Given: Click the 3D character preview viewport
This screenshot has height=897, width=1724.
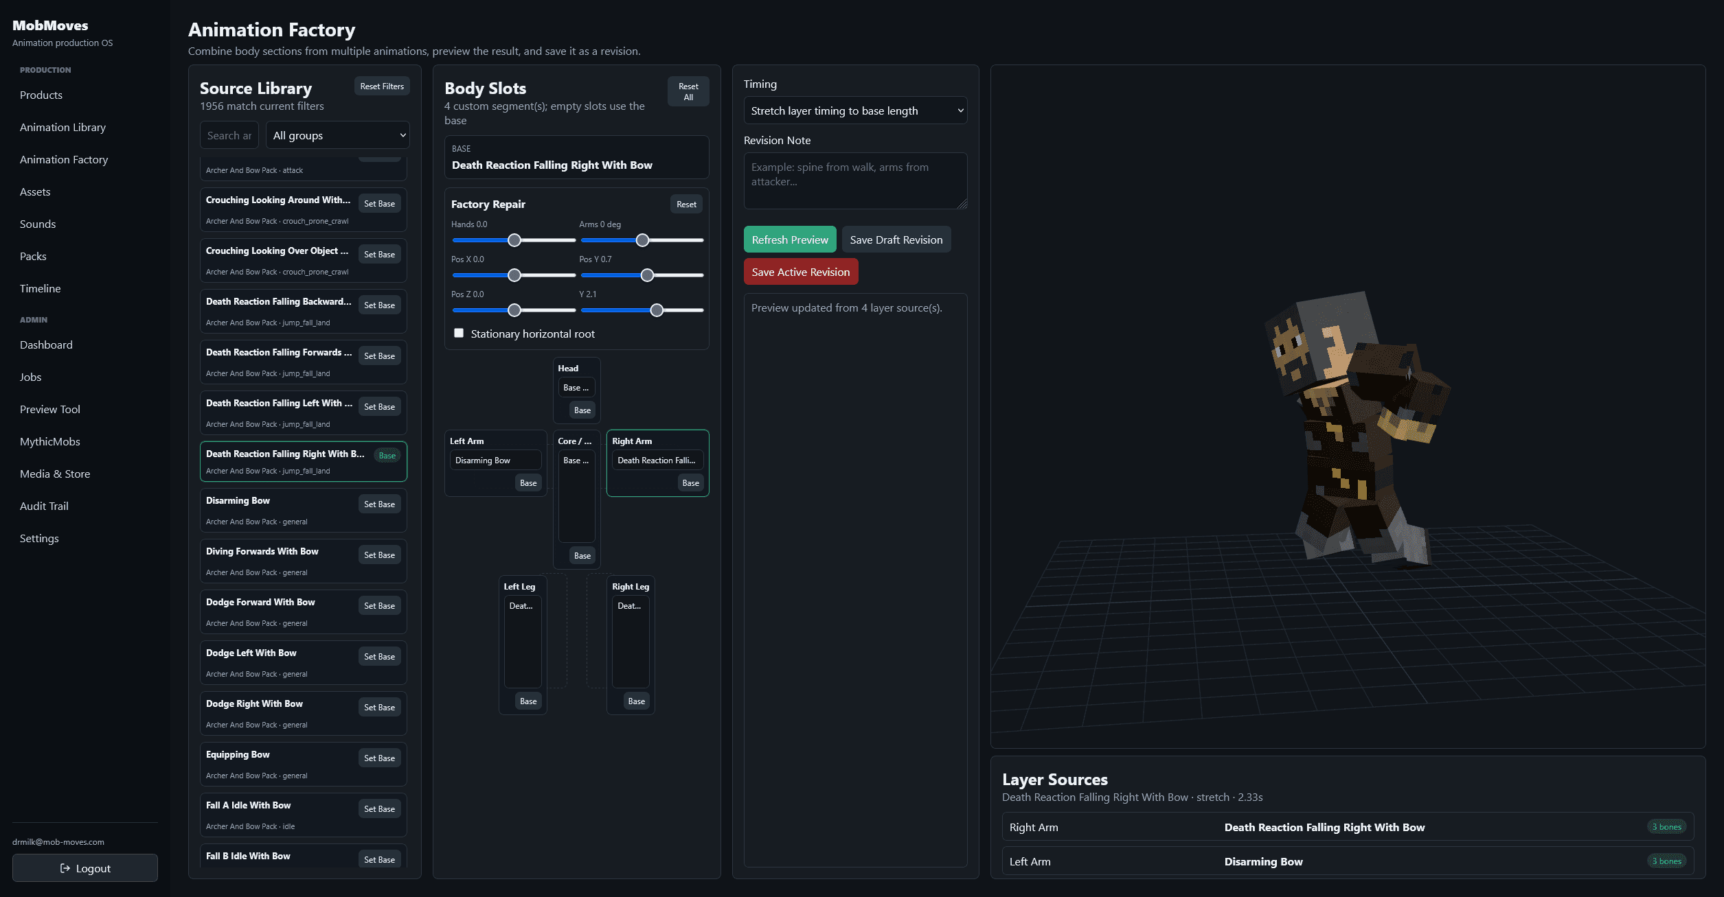Looking at the screenshot, I should 1348,406.
